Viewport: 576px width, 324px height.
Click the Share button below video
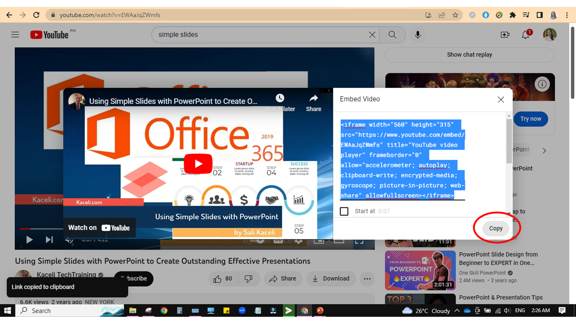283,279
